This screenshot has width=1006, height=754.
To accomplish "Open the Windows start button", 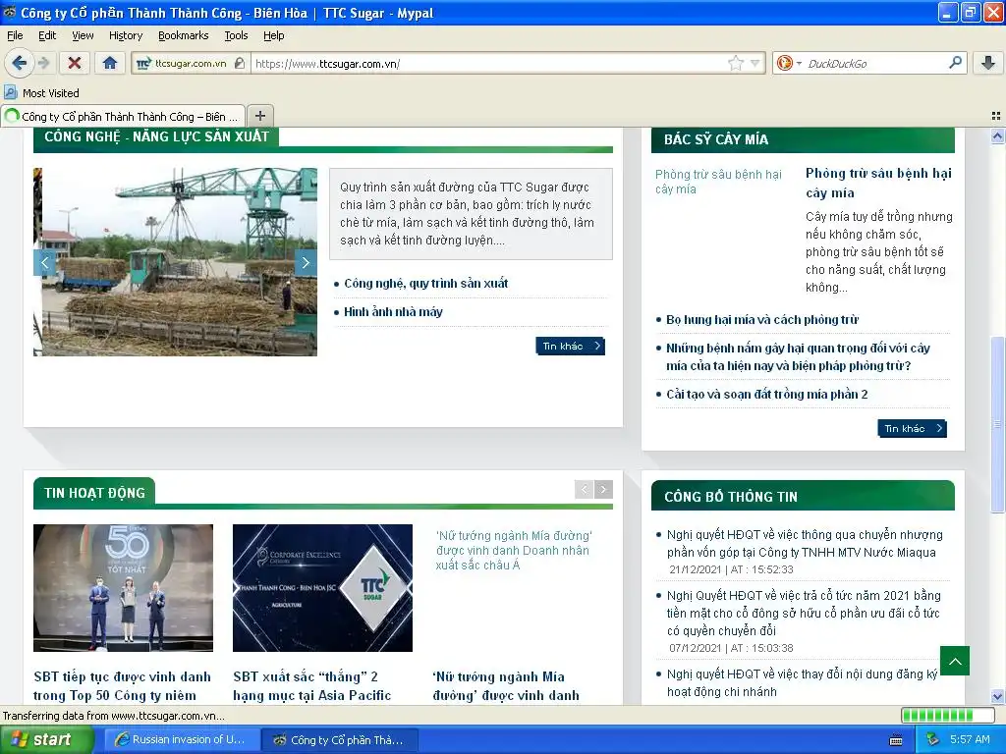I will click(46, 740).
